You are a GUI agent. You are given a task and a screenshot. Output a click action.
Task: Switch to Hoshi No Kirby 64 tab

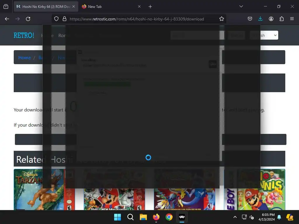(x=46, y=7)
